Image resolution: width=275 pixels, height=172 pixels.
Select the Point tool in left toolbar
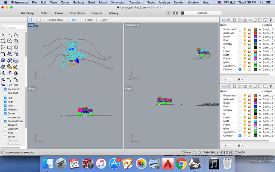(9, 34)
